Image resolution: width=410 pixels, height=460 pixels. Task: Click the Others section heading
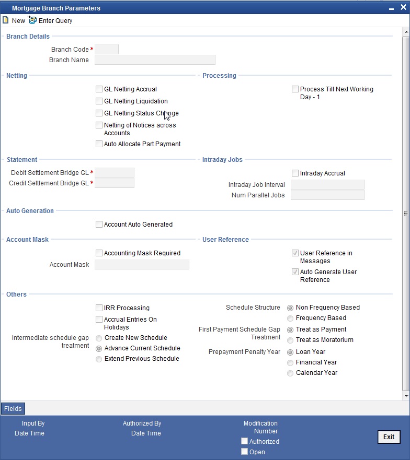16,294
